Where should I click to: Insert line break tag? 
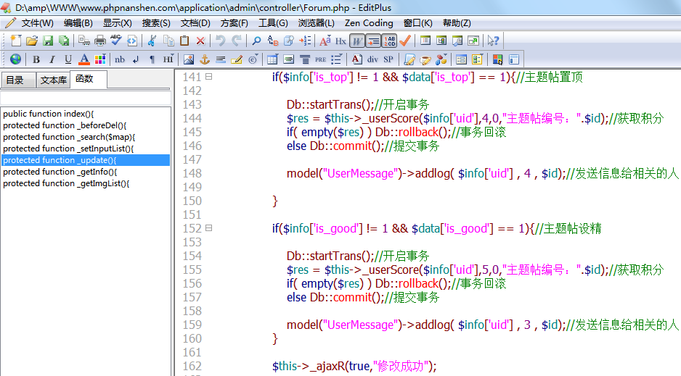(136, 59)
